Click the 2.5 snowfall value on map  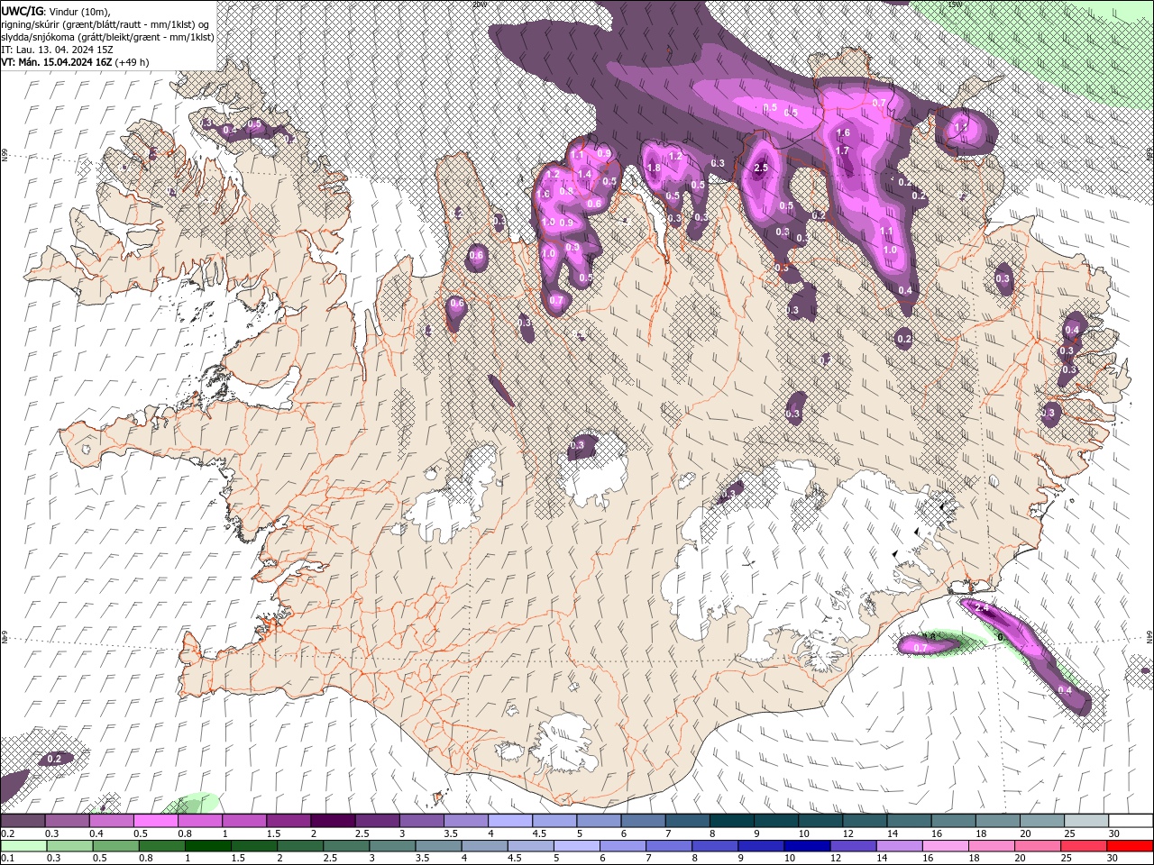click(760, 168)
